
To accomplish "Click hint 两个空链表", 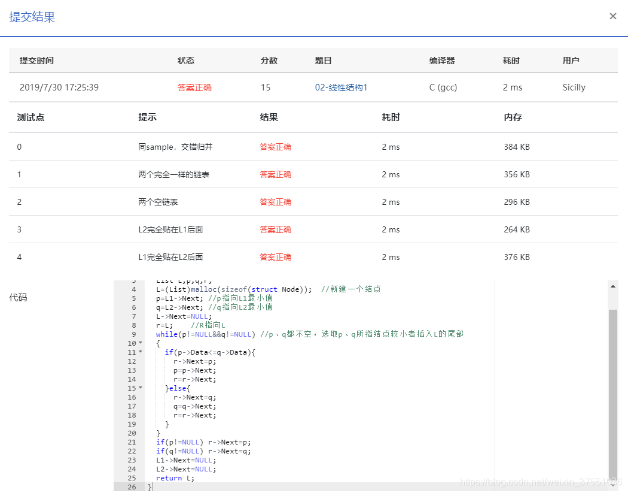I will (x=158, y=202).
